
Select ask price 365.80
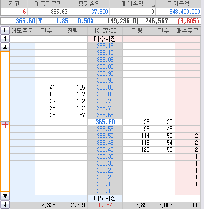click(x=105, y=95)
